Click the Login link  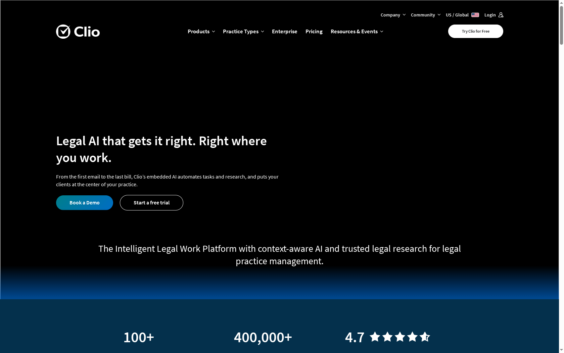[490, 15]
